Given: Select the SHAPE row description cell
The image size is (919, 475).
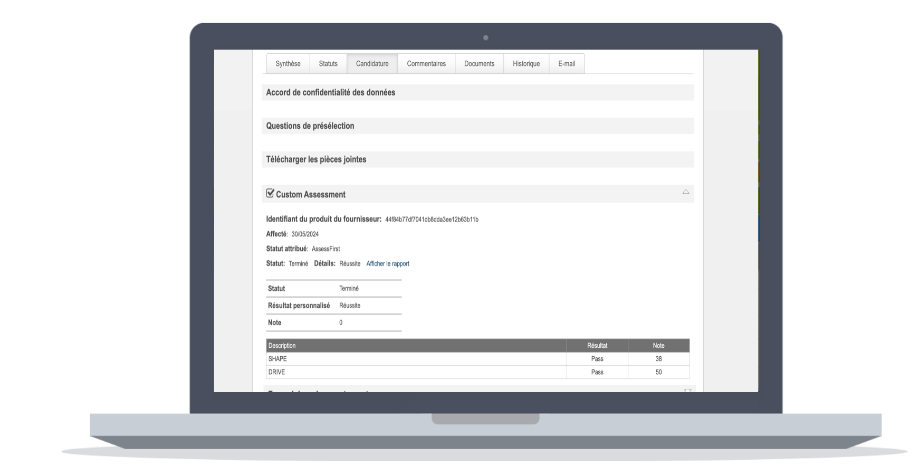Looking at the screenshot, I should coord(277,359).
